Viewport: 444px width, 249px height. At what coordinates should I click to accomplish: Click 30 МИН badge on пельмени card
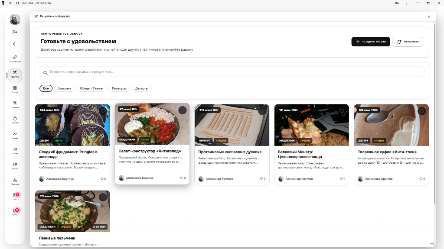(x=99, y=227)
